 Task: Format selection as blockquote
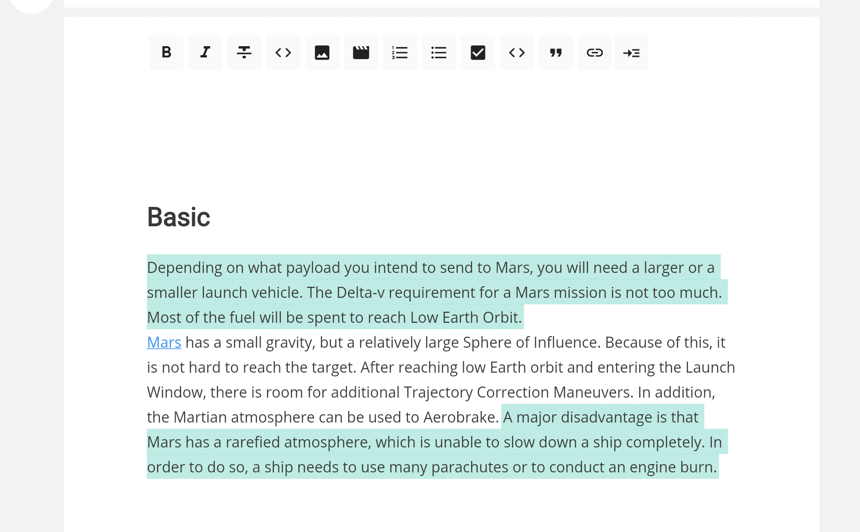[x=556, y=53]
